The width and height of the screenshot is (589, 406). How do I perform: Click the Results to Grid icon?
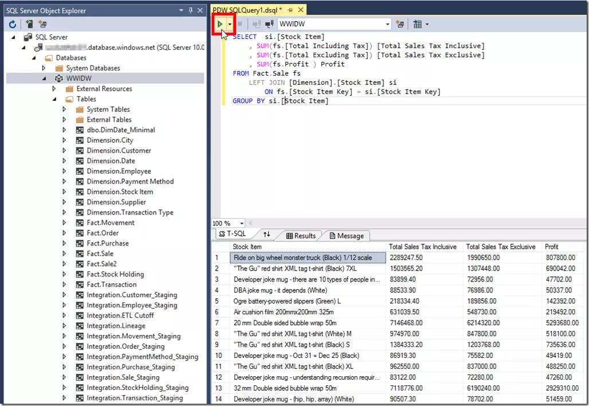tap(417, 24)
